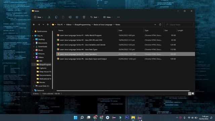
Task: Click the Share icon in the toolbar
Action: tap(77, 17)
